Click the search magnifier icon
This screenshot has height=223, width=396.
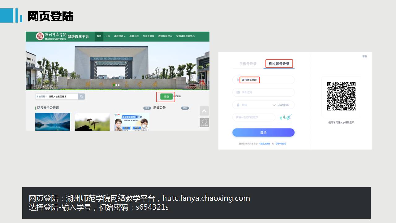tap(81, 97)
